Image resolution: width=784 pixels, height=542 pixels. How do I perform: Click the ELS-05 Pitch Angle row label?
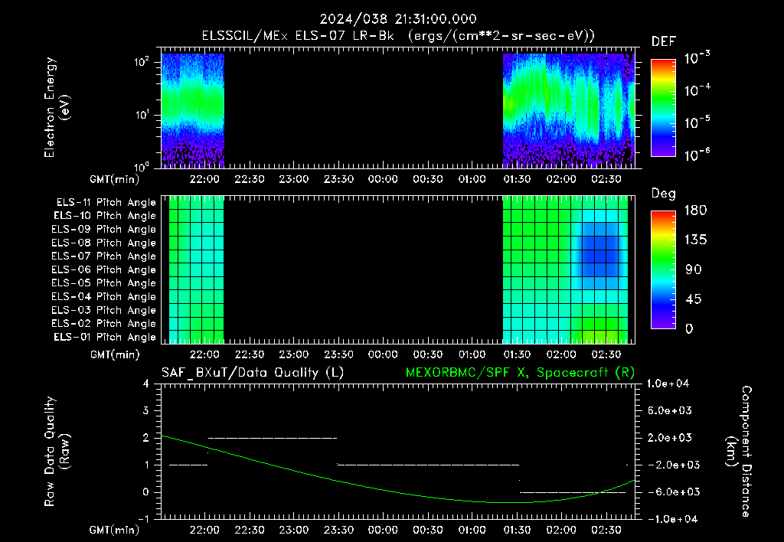point(104,283)
